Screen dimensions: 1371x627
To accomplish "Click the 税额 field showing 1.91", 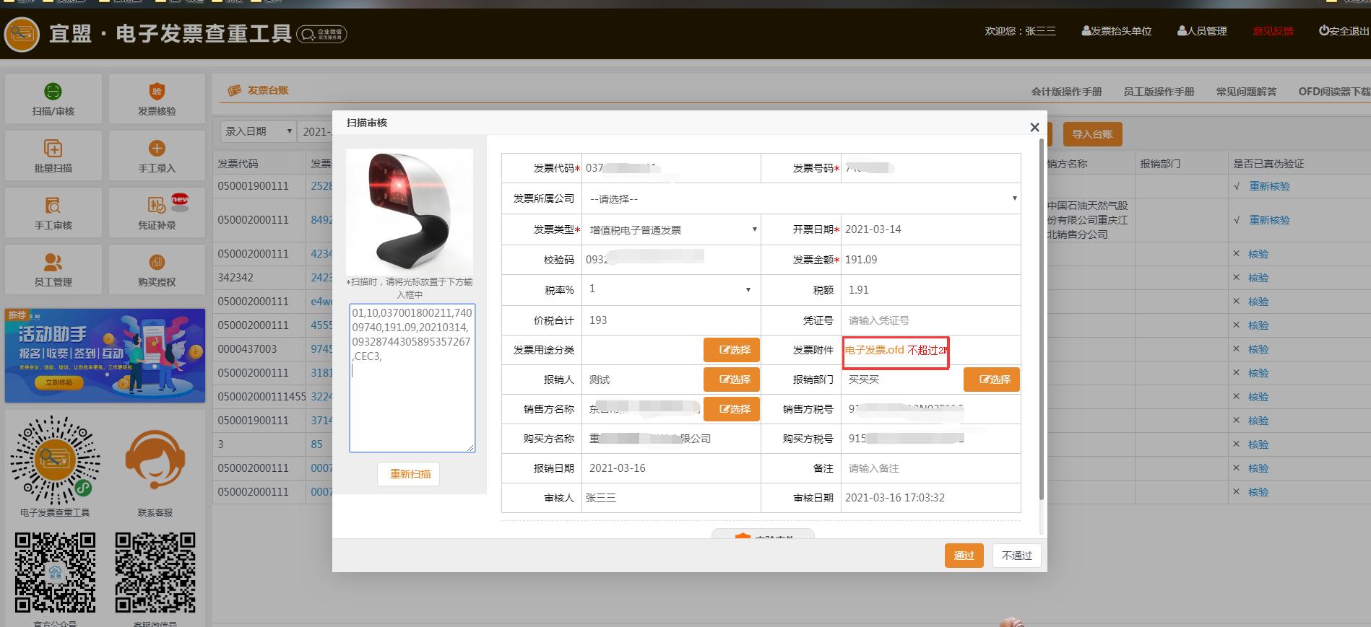I will [930, 290].
